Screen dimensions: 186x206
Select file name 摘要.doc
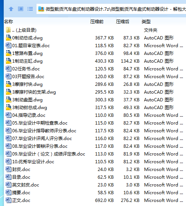pos(21,193)
